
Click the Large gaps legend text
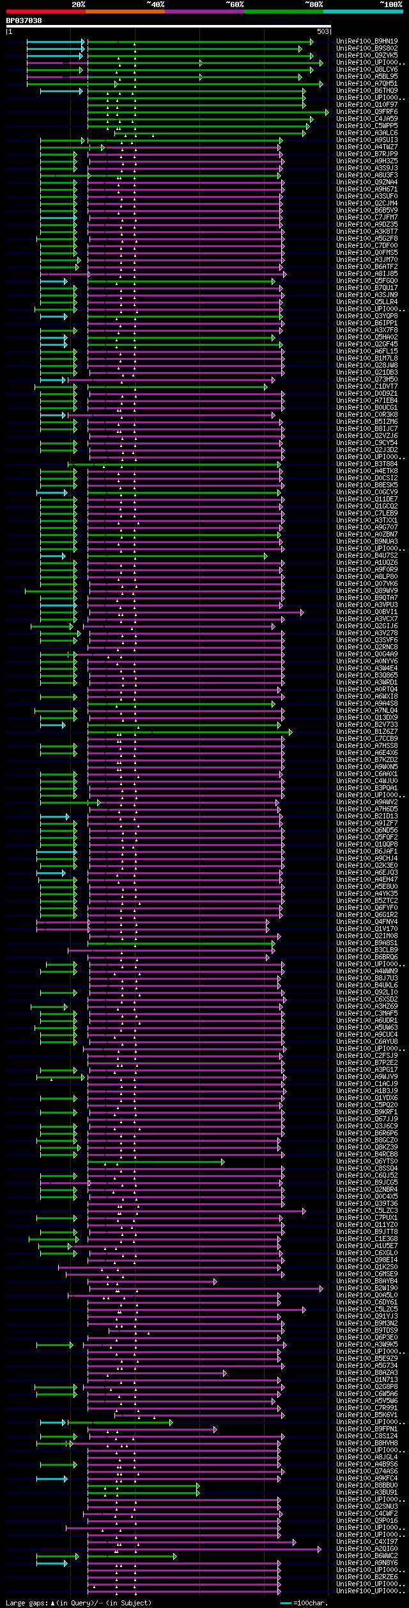tap(79, 1602)
